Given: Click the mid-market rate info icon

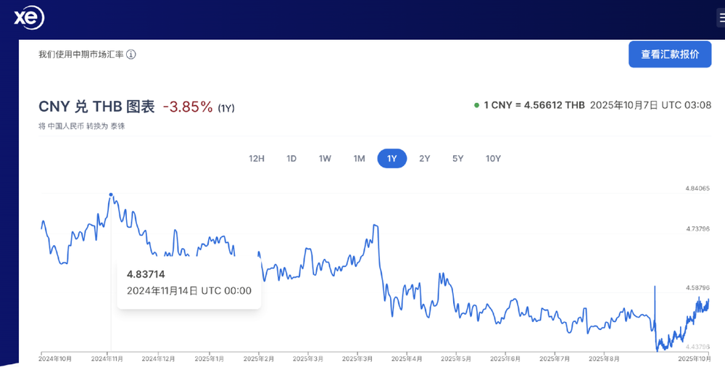Looking at the screenshot, I should [x=131, y=54].
